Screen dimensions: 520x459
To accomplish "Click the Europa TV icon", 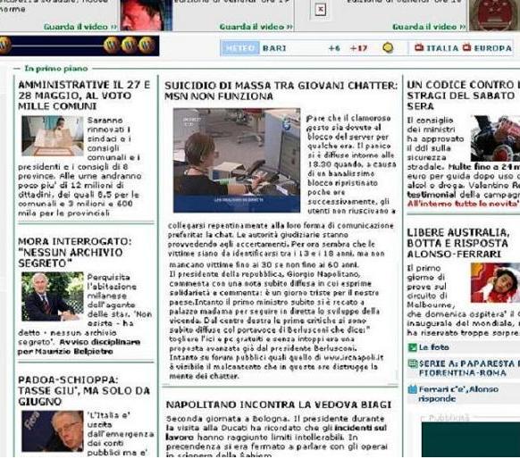I will click(x=467, y=47).
